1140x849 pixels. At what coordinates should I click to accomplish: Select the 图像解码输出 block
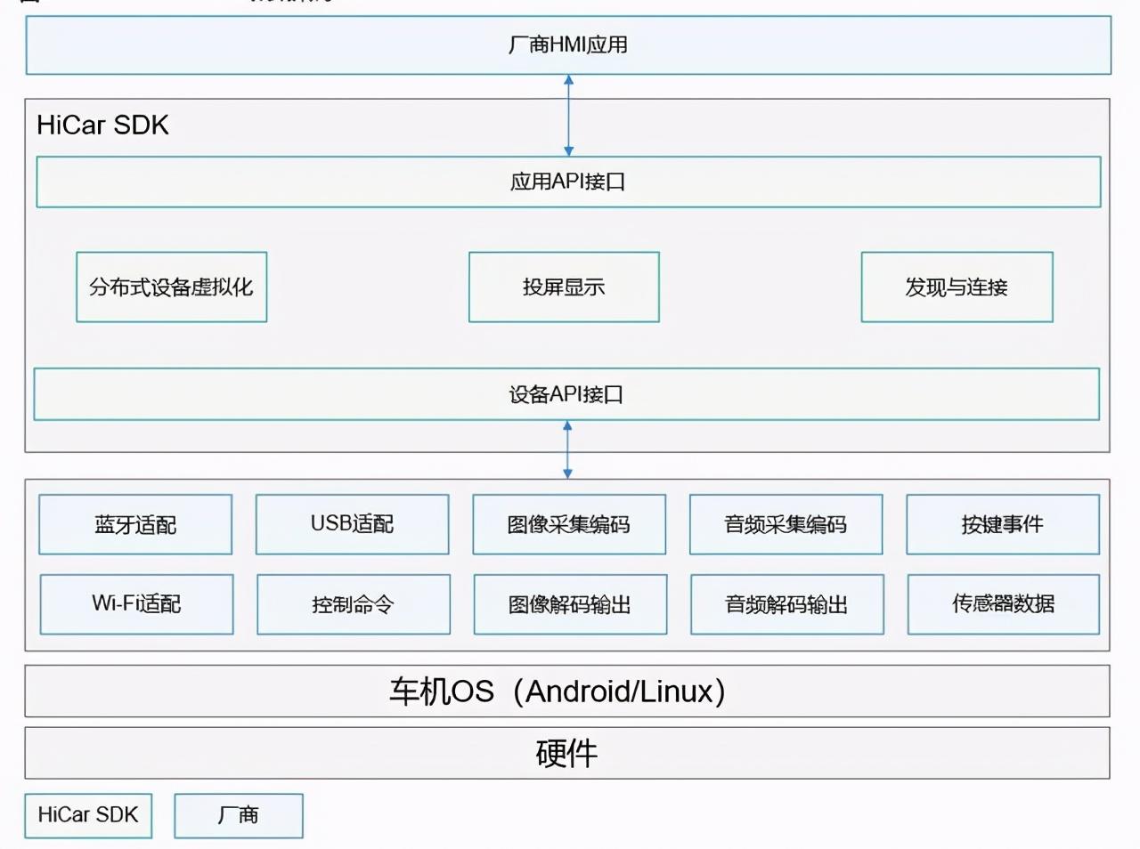(x=569, y=604)
